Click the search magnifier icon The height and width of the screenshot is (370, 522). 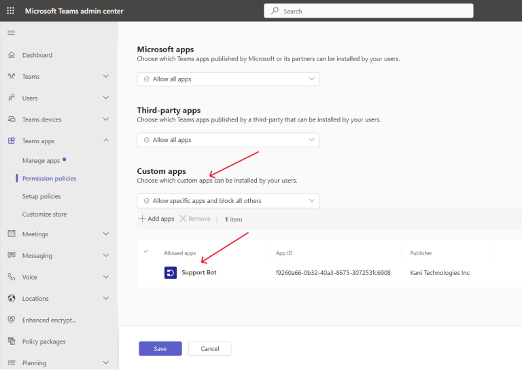(275, 11)
